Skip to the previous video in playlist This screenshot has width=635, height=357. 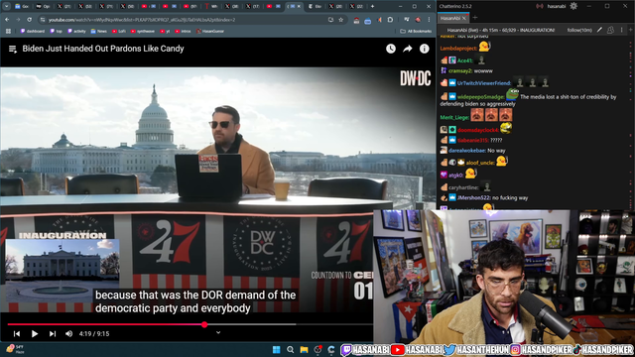(17, 334)
